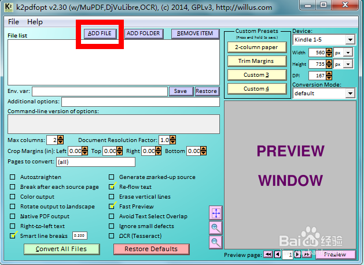Open the Conversion Mode dropdown
This screenshot has width=364, height=265.
click(350, 94)
